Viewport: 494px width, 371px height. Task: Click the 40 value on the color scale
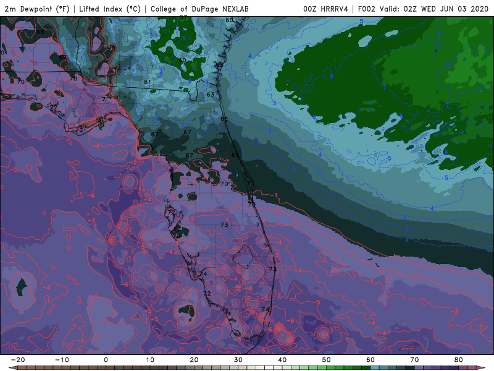pos(282,360)
